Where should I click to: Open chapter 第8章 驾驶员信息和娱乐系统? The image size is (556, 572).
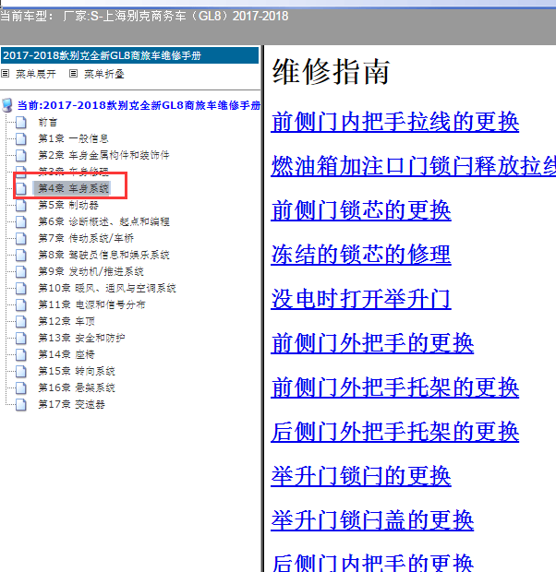tap(104, 255)
